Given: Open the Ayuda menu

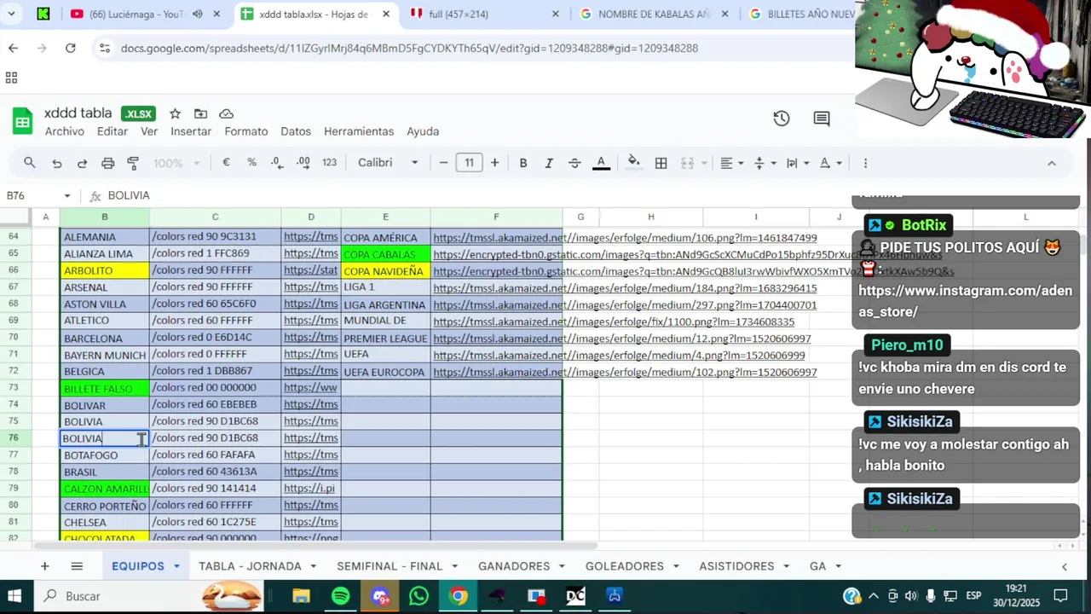Looking at the screenshot, I should (423, 131).
